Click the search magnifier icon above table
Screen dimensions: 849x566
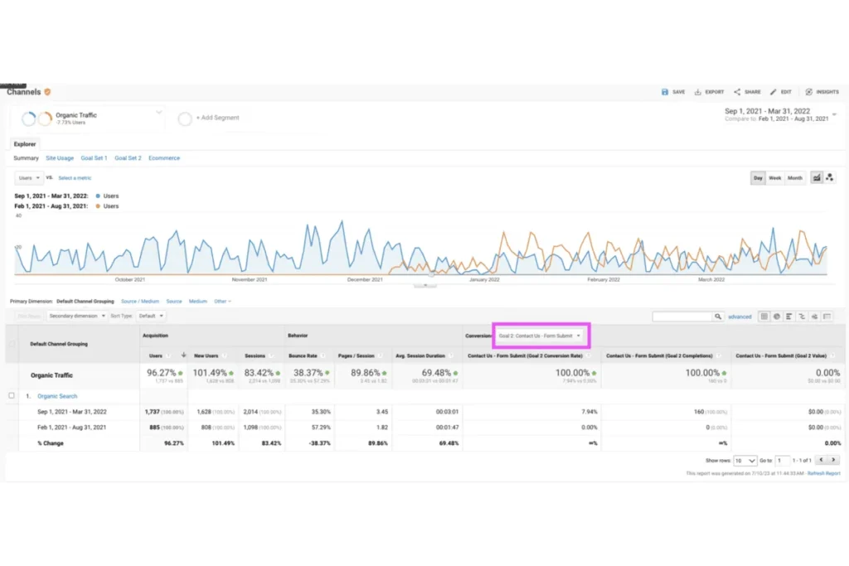pos(718,317)
